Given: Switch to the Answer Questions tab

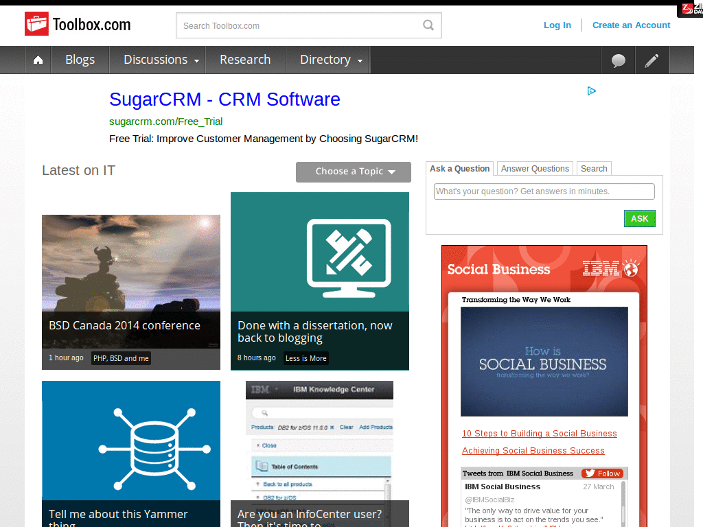Looking at the screenshot, I should click(x=535, y=169).
